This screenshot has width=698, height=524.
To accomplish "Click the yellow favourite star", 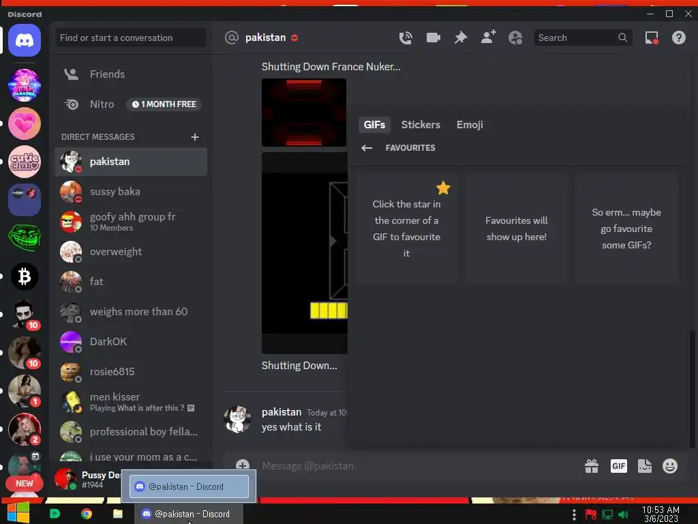I will 443,188.
